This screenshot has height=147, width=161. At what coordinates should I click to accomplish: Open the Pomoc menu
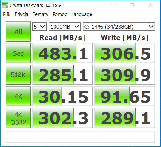pos(60,14)
